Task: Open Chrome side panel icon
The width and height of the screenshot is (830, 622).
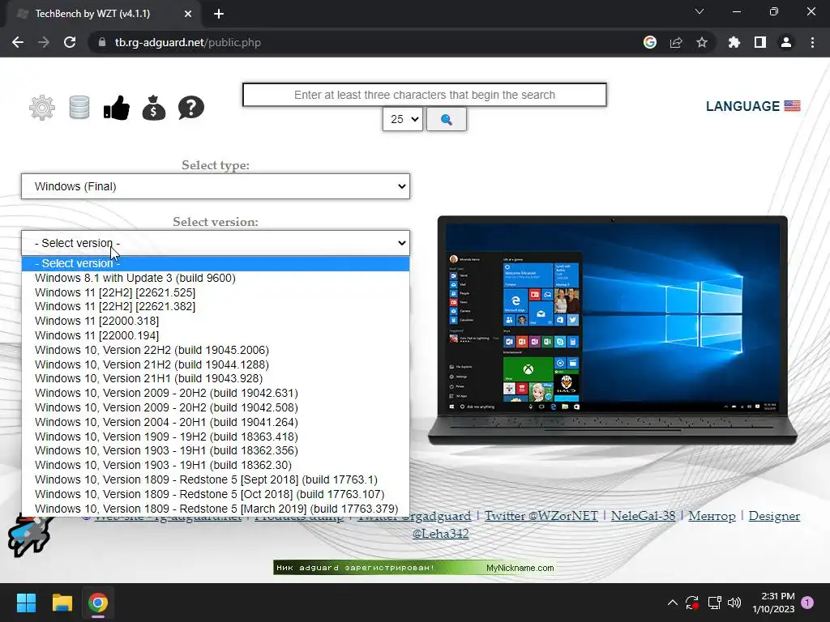Action: tap(760, 42)
